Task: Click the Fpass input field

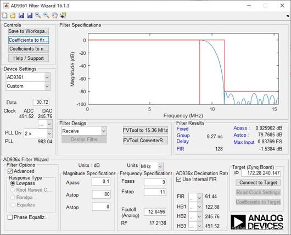Action: [155, 182]
